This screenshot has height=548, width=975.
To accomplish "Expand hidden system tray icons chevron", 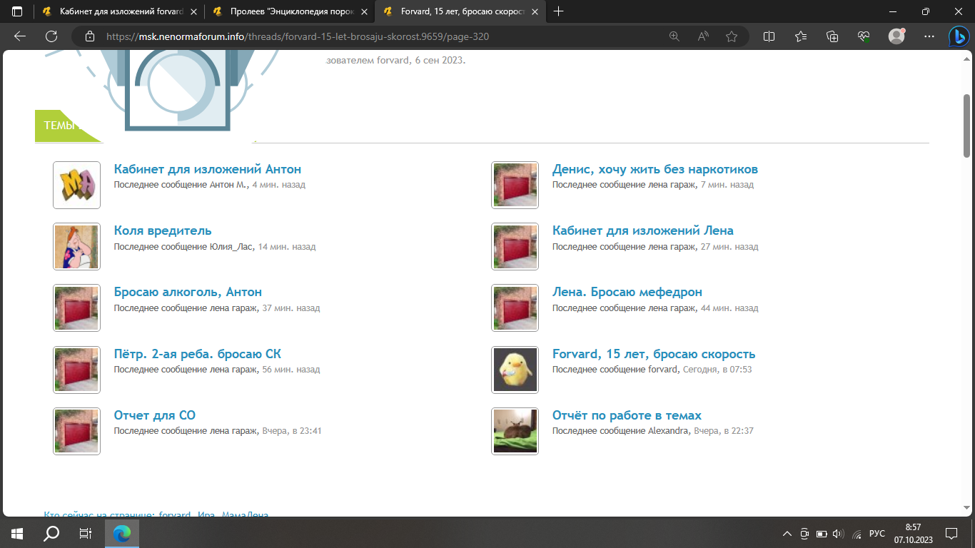I will [787, 534].
